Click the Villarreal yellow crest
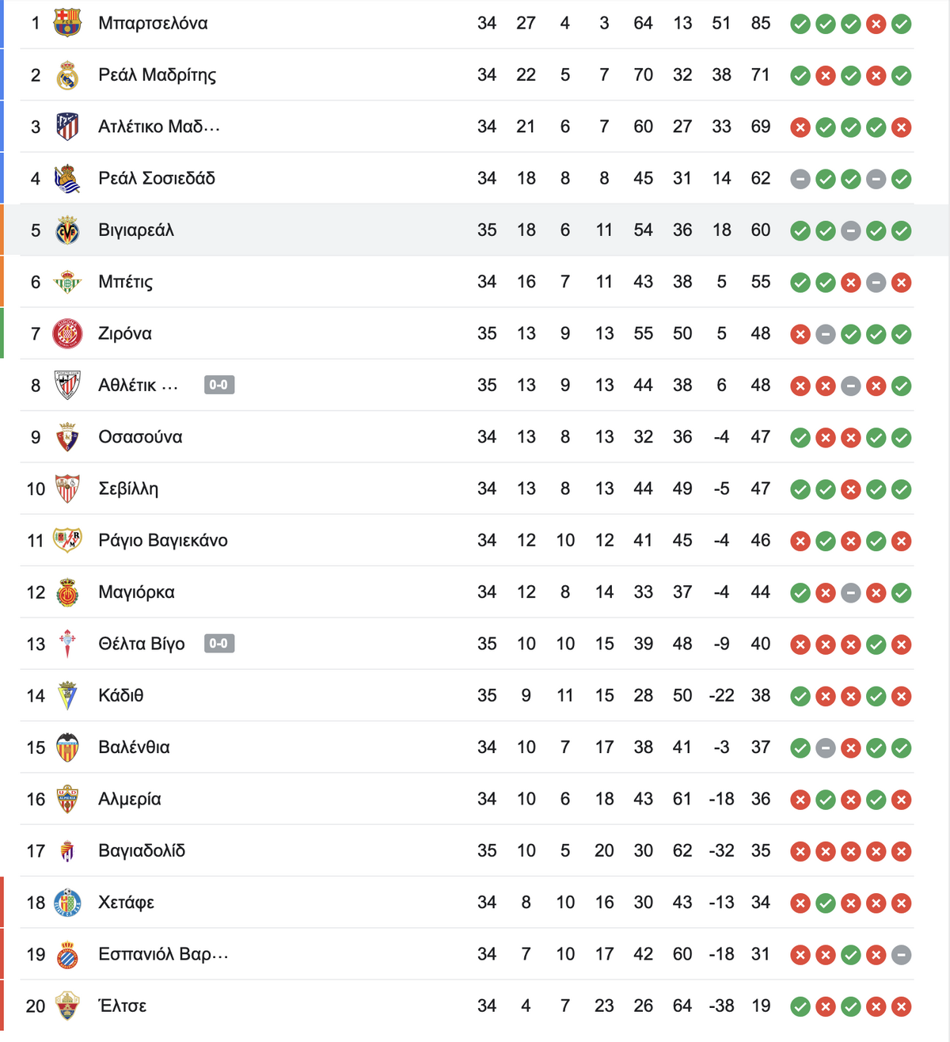The image size is (950, 1042). coord(67,230)
